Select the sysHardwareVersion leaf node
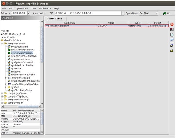176x139 pixels. point(22,50)
